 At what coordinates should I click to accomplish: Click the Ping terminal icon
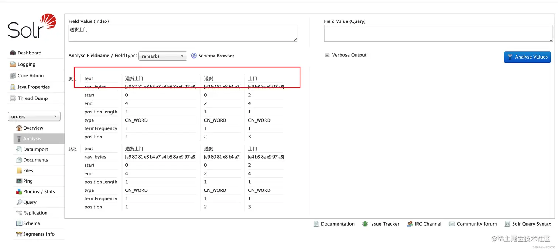coord(19,181)
